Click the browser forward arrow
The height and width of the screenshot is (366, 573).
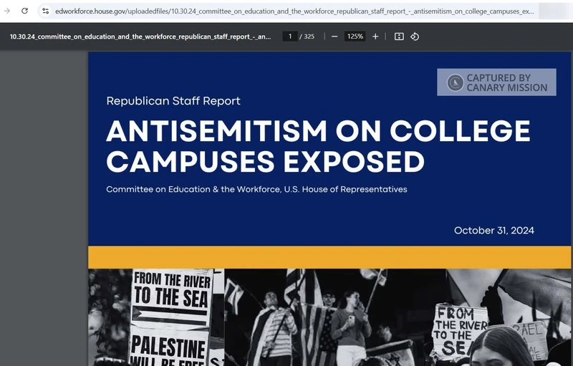coord(7,11)
